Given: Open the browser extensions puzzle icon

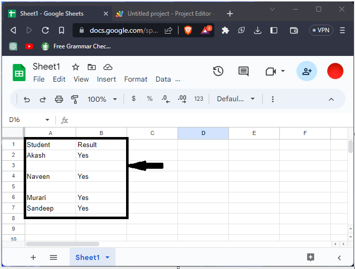Looking at the screenshot, I should coord(225,30).
